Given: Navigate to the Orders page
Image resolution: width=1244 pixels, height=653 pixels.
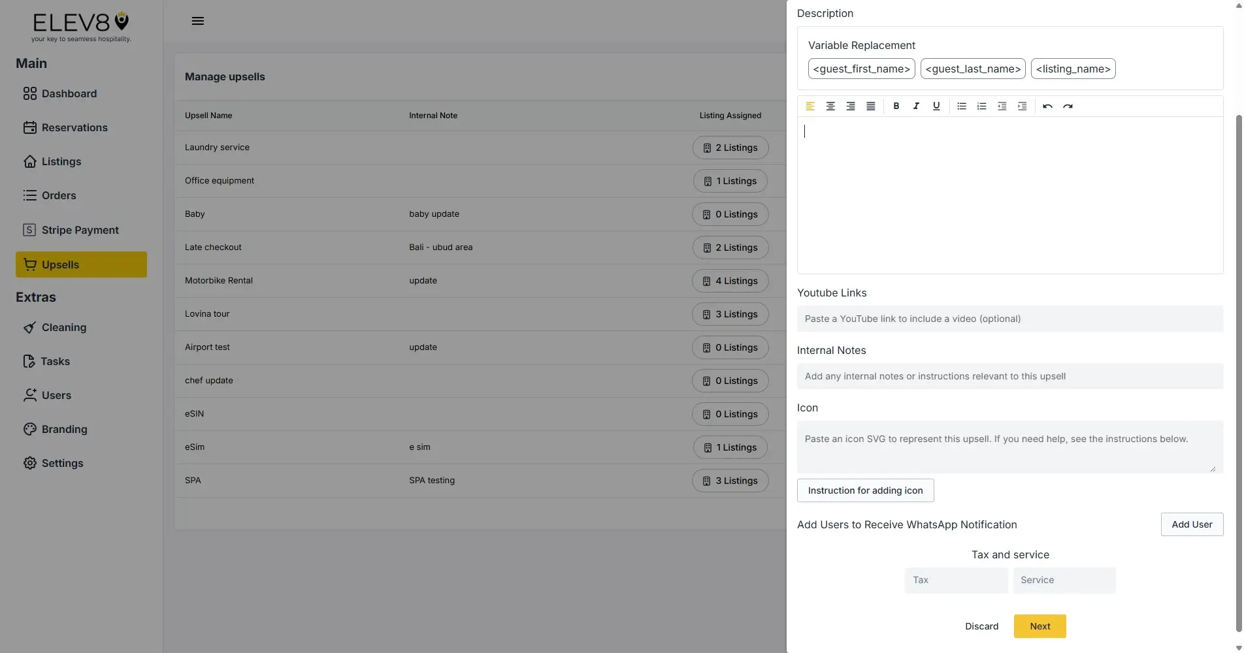Looking at the screenshot, I should [x=58, y=195].
